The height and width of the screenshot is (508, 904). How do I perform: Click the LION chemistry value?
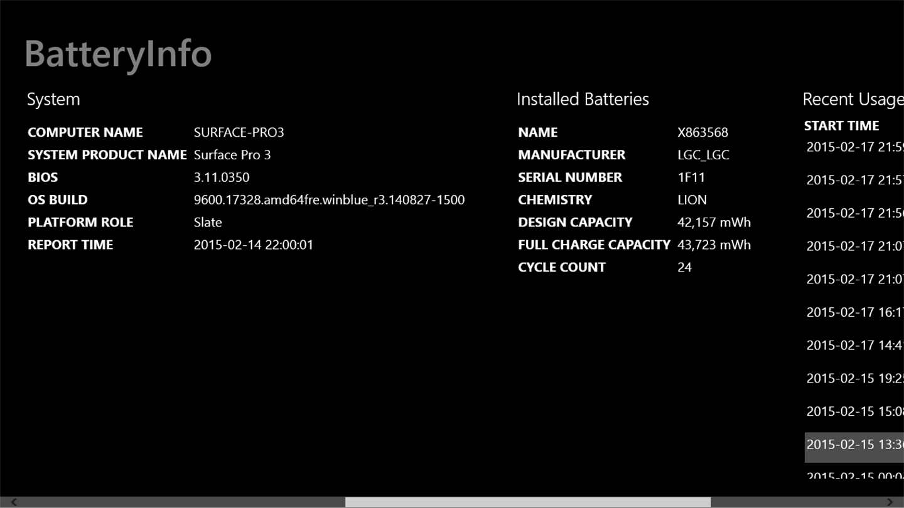(x=692, y=200)
